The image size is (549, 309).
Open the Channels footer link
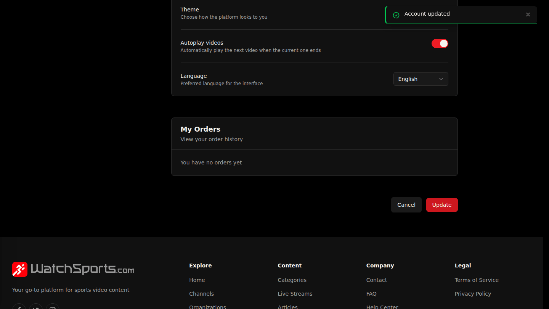pos(201,294)
